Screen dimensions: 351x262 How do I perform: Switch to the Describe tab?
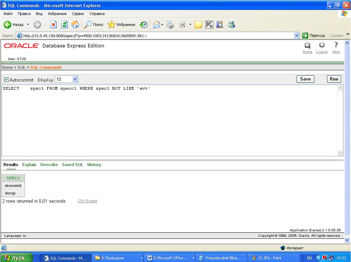click(x=49, y=165)
